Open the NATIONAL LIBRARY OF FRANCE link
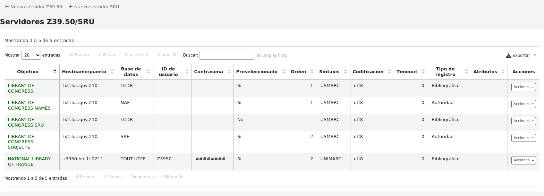Screen dimensions: 544x196 [29, 161]
